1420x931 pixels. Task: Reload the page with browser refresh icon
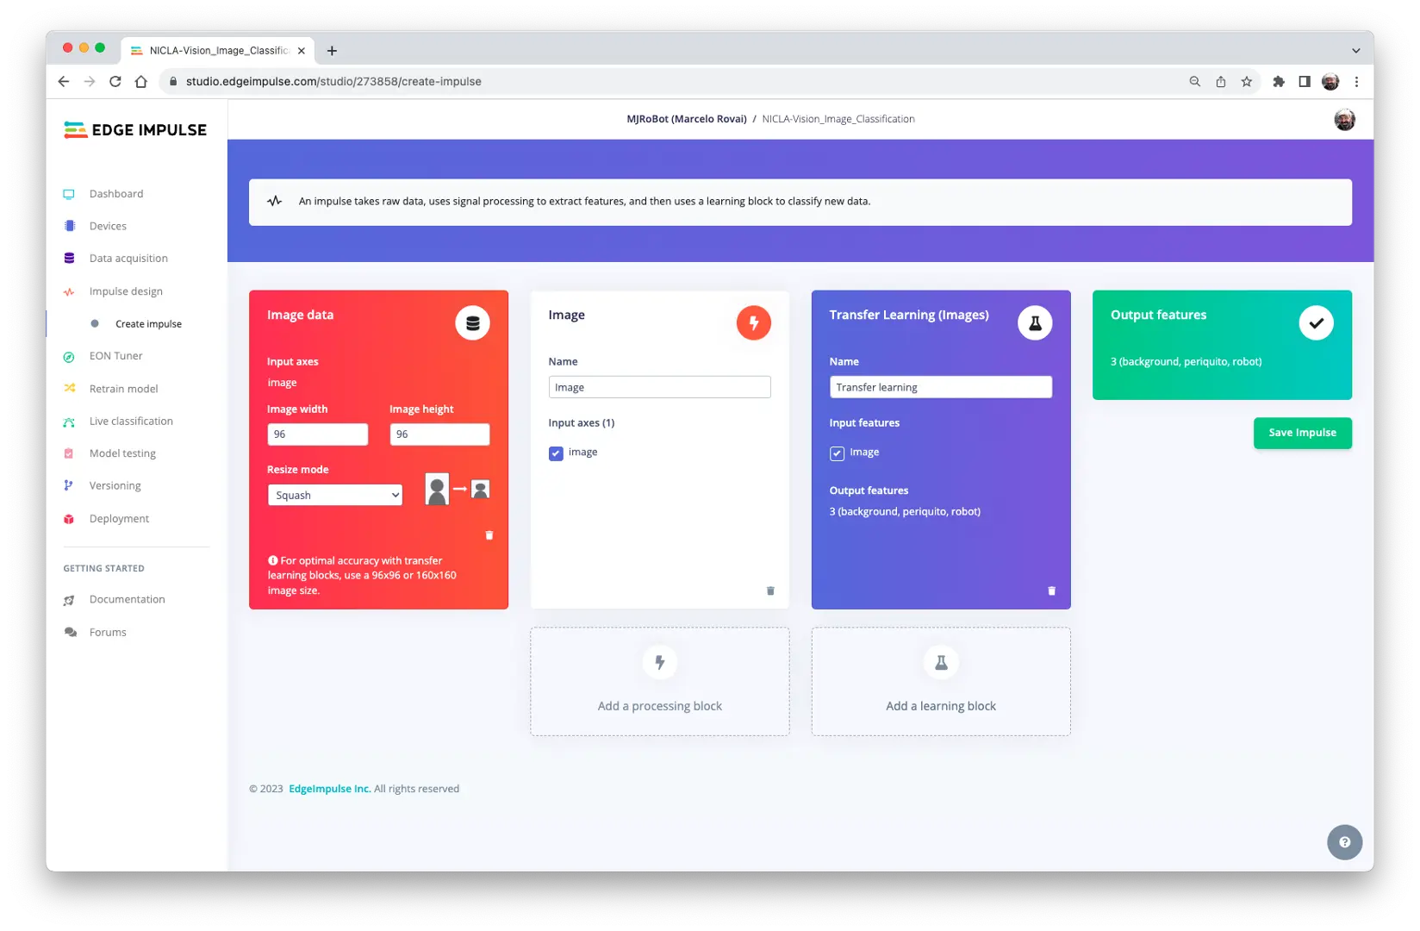point(115,82)
